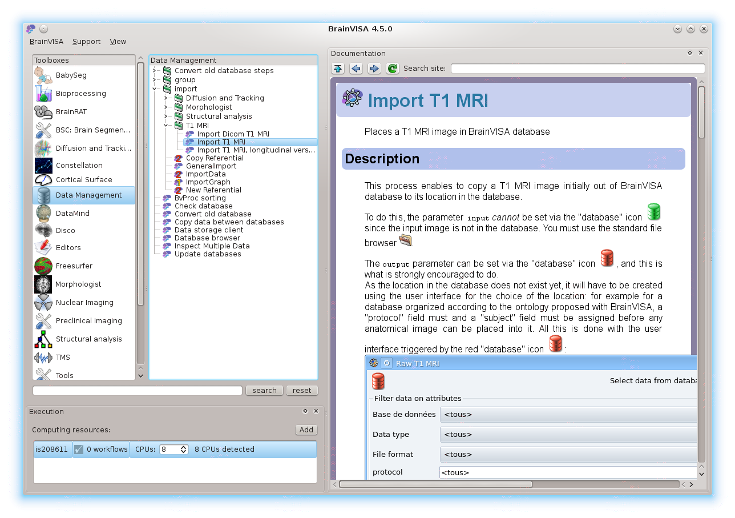The height and width of the screenshot is (518, 735).
Task: Toggle the is208611 resource checkbox
Action: tap(79, 449)
